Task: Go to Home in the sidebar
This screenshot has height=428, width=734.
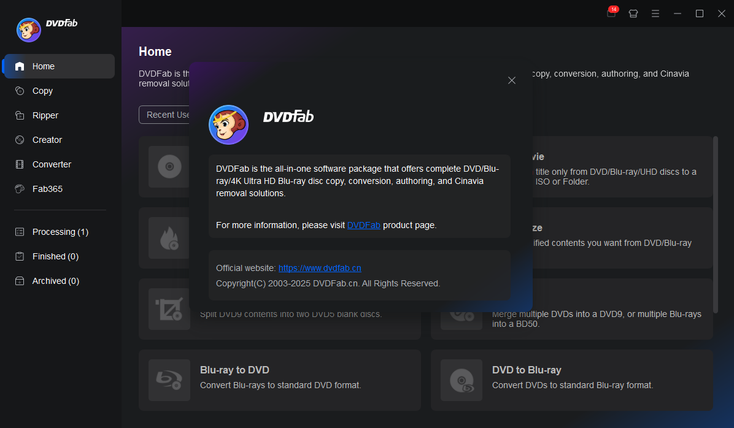Action: tap(60, 66)
